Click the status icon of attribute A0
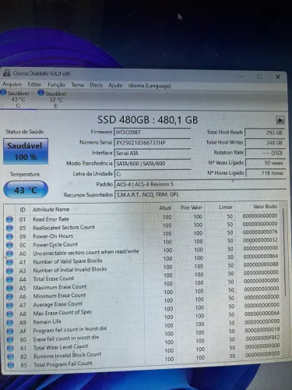292x390 pixels. tap(9, 253)
